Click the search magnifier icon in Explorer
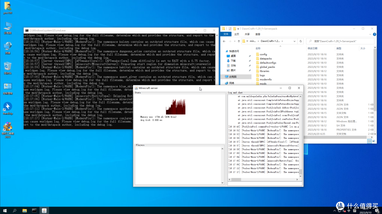Viewport: 382px width, 214px height. (311, 41)
